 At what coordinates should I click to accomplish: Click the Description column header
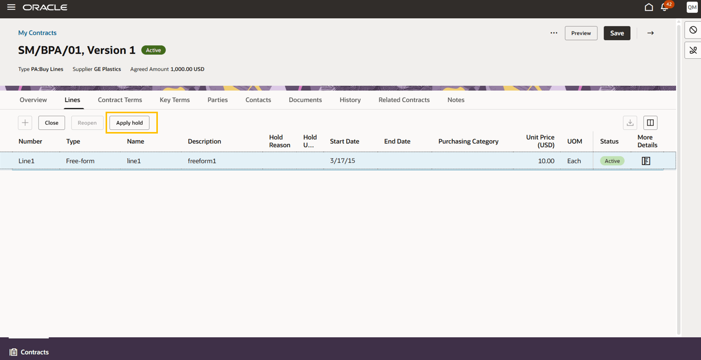(205, 141)
